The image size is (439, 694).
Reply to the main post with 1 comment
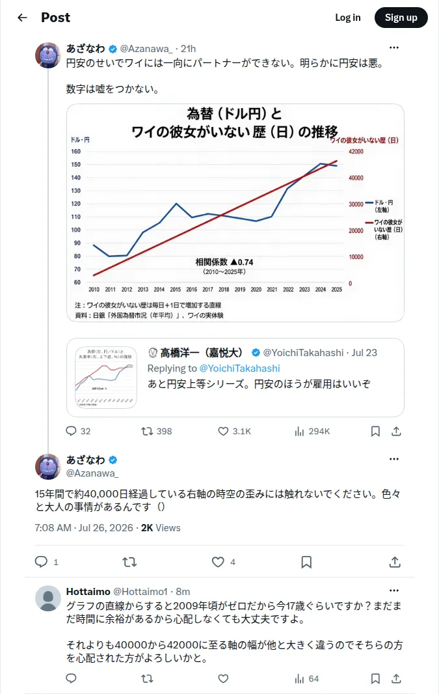click(x=46, y=562)
